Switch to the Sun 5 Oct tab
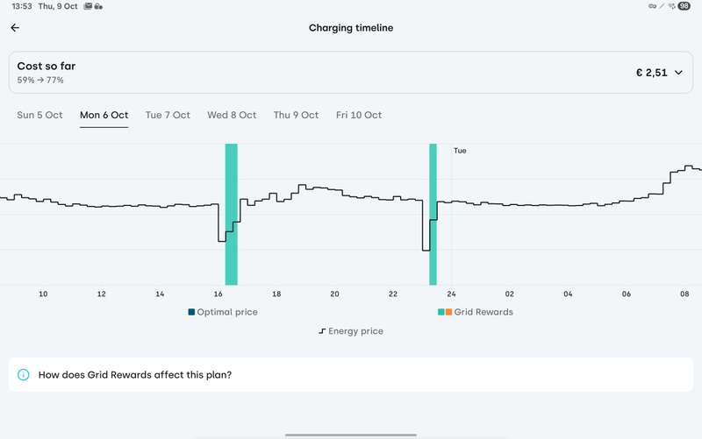The height and width of the screenshot is (439, 702). tap(40, 115)
